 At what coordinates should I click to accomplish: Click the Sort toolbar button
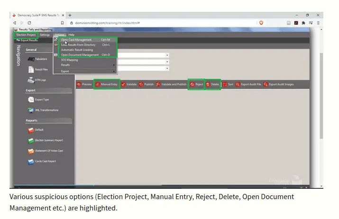click(x=228, y=84)
